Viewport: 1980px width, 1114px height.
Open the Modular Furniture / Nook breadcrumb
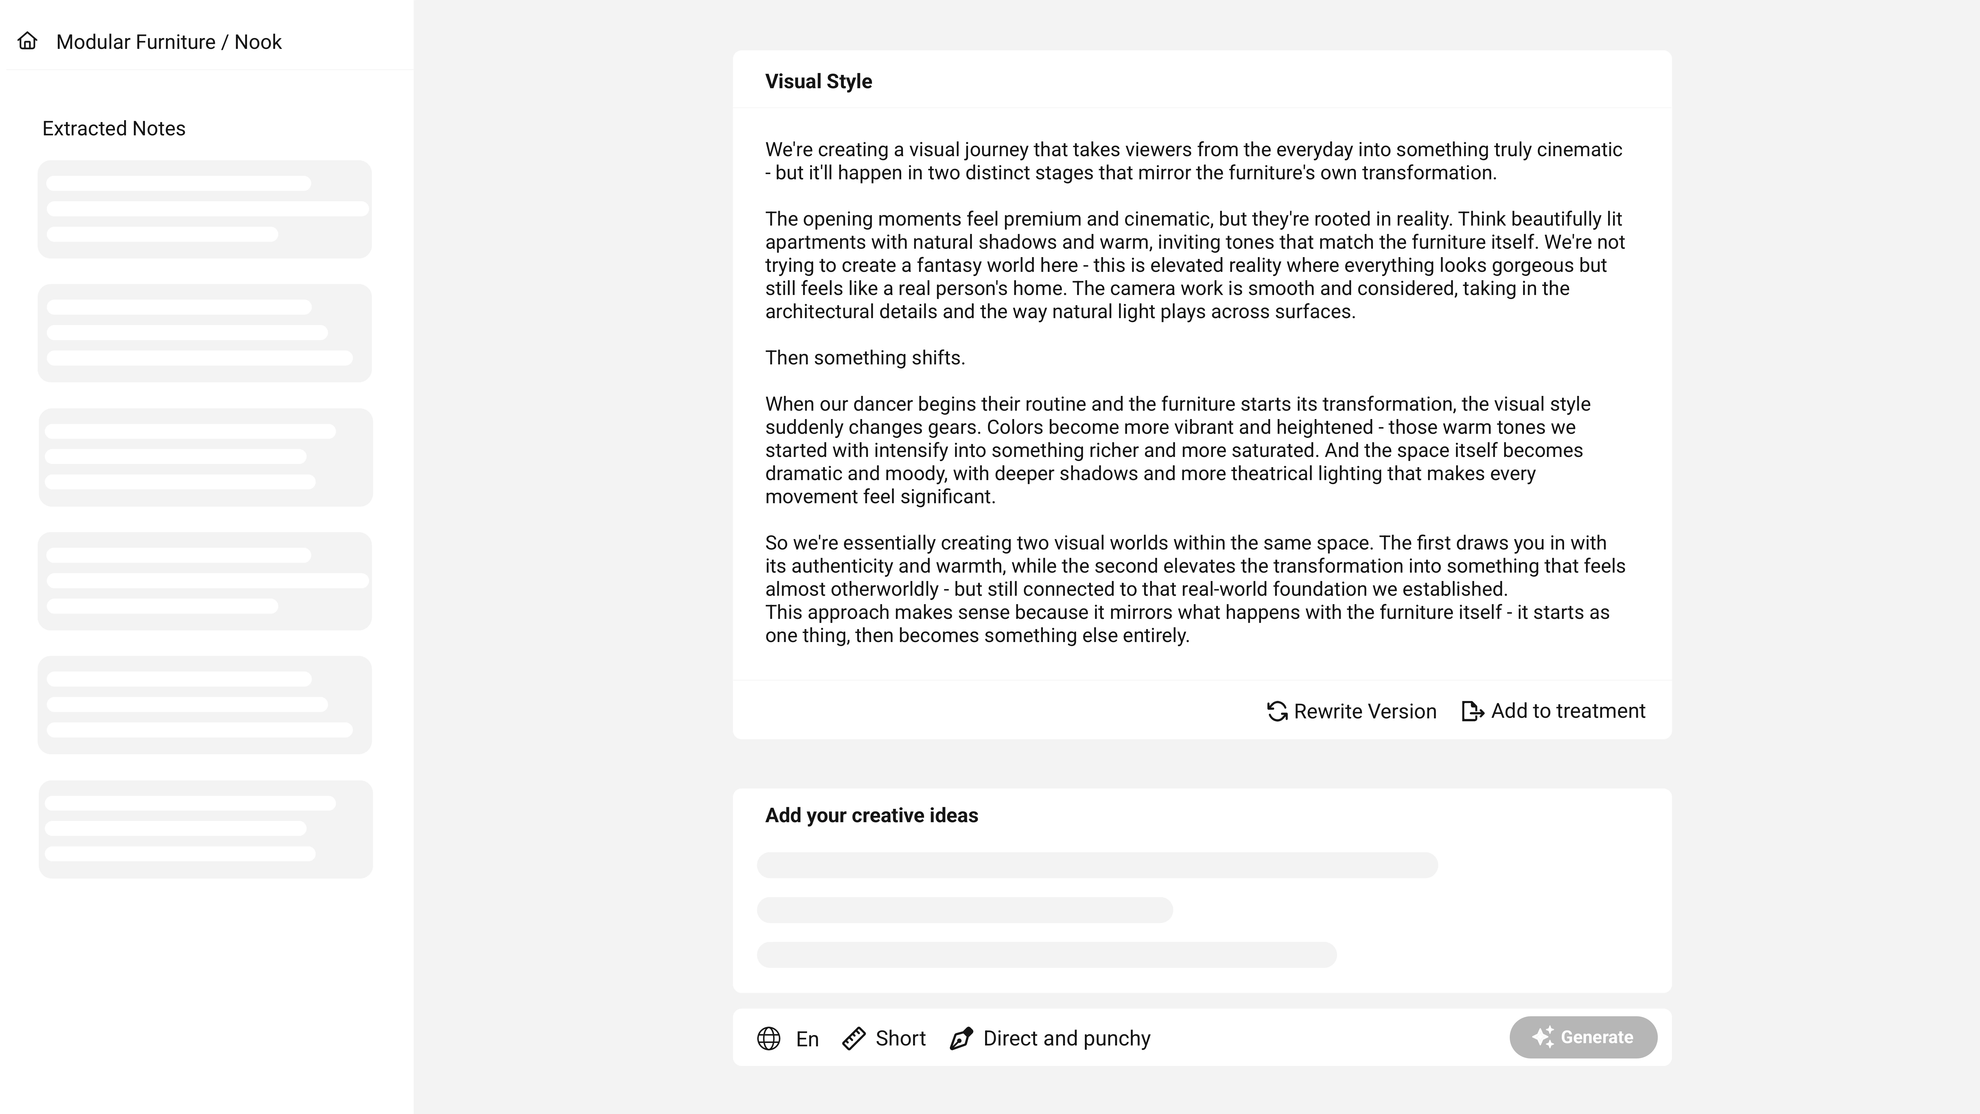(169, 42)
